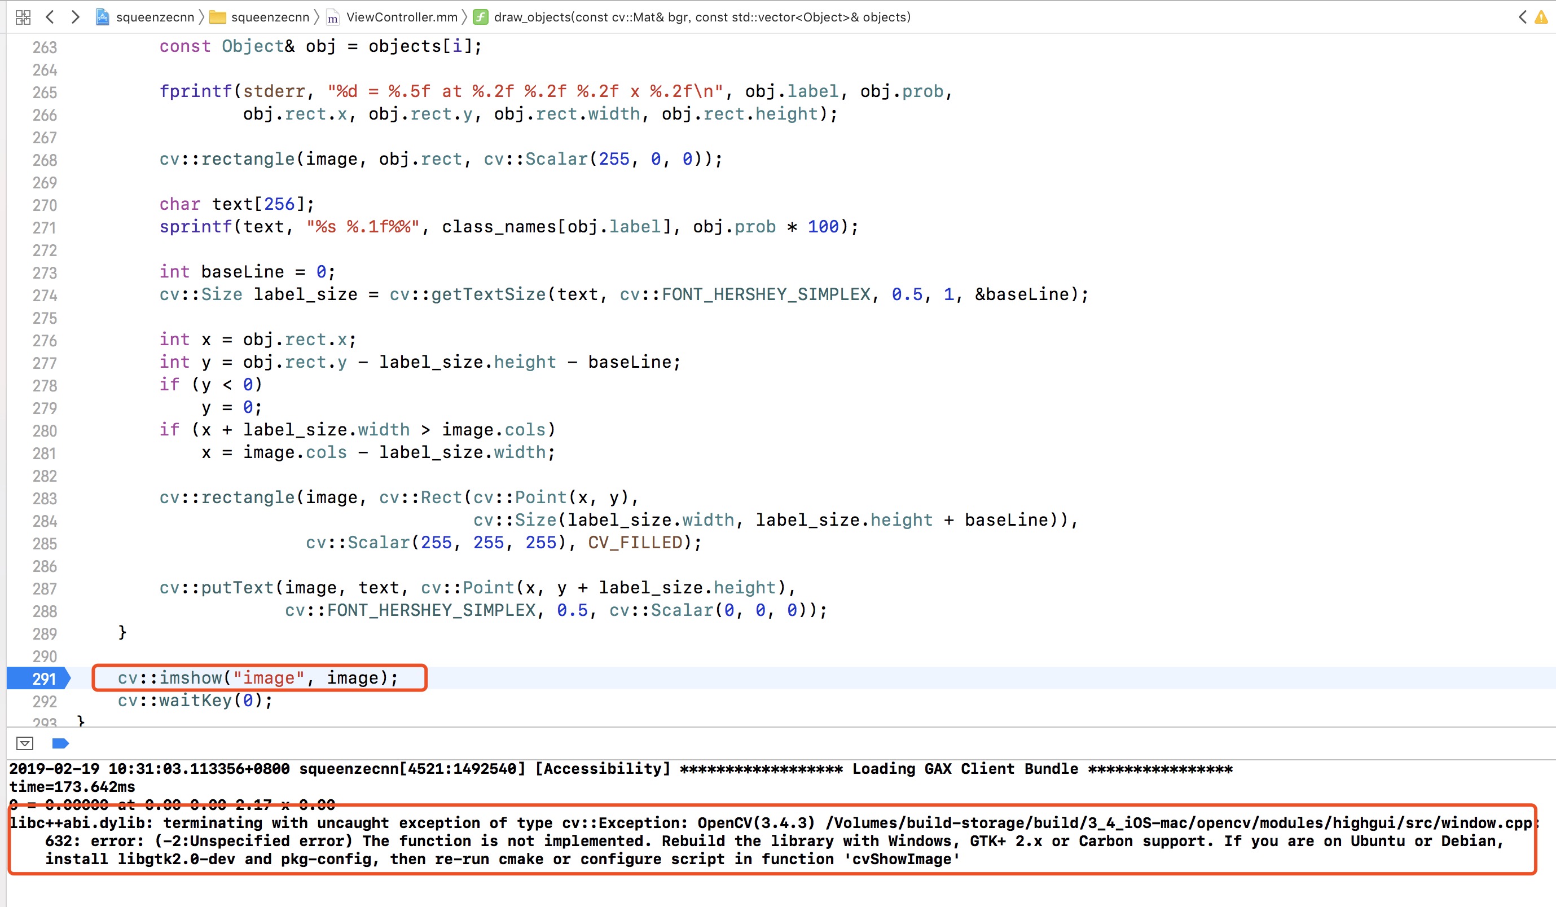Click the back navigation arrow
This screenshot has width=1556, height=907.
(50, 17)
